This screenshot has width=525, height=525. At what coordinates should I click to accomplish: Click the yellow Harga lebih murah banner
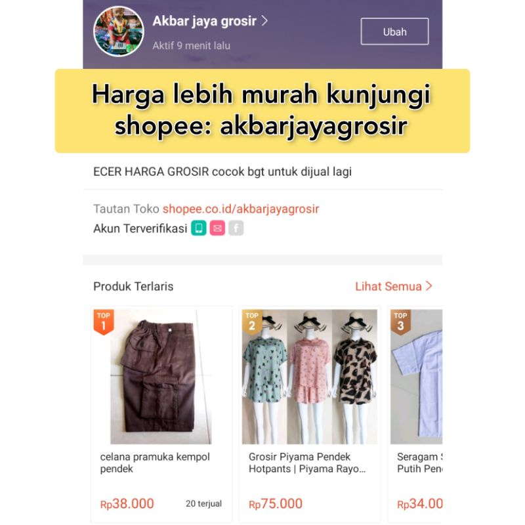pyautogui.click(x=262, y=111)
